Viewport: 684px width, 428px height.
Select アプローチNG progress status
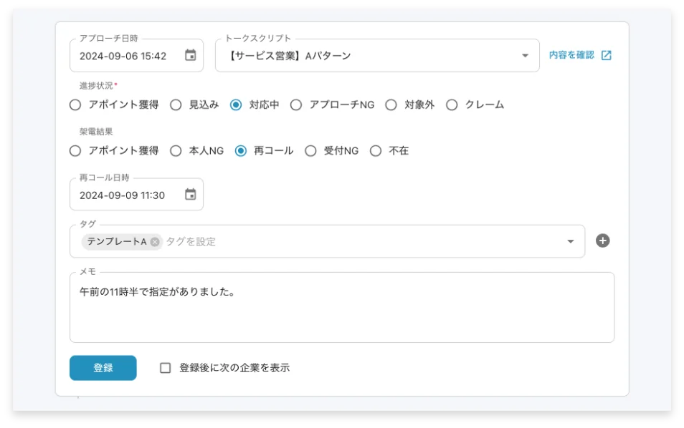(296, 105)
